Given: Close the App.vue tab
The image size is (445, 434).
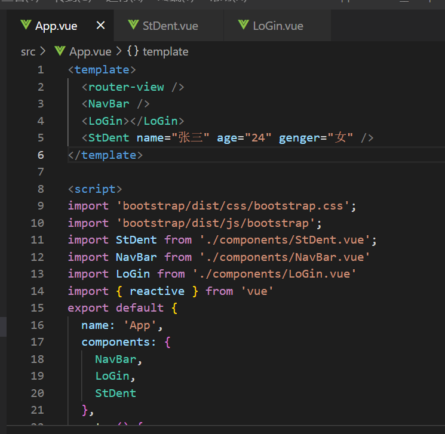Looking at the screenshot, I should (101, 26).
